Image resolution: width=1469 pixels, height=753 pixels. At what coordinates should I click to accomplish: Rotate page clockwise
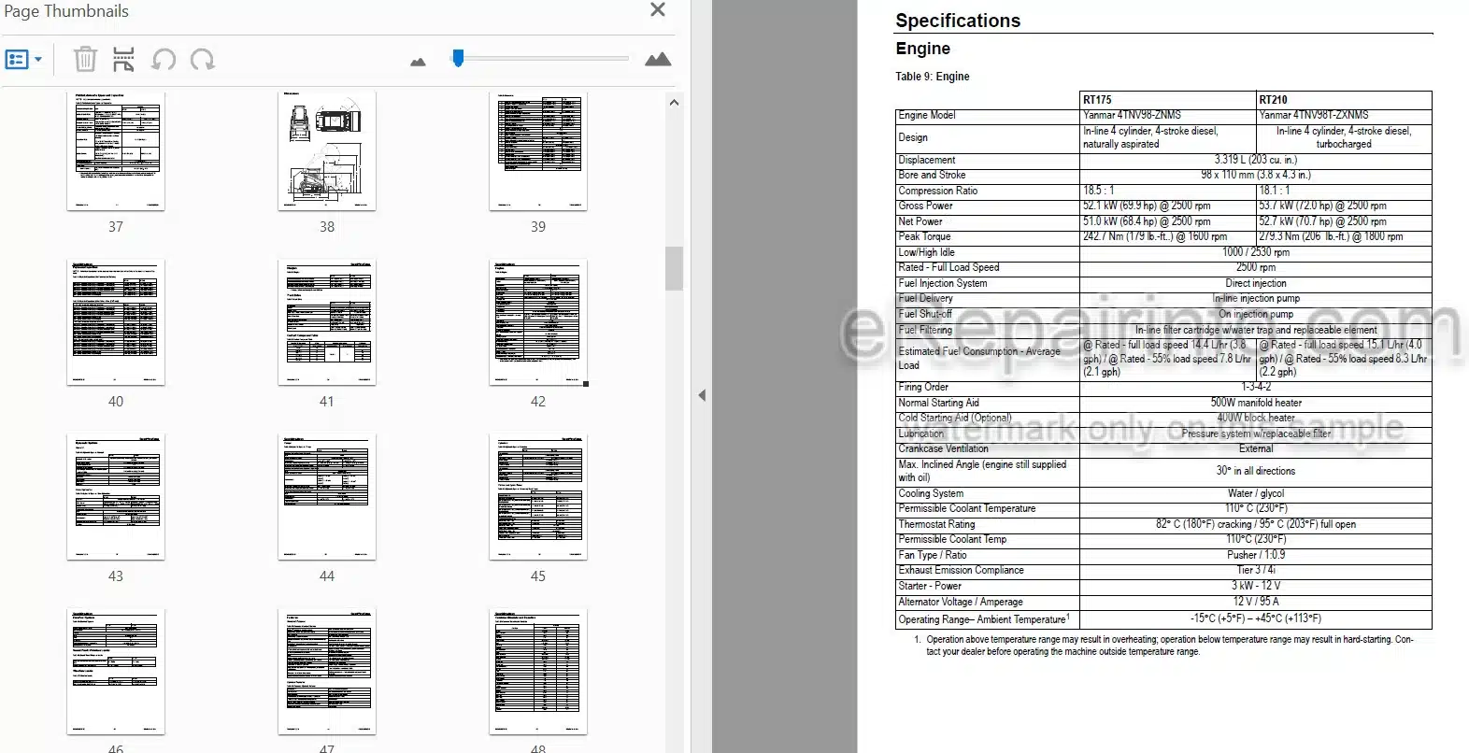tap(203, 60)
